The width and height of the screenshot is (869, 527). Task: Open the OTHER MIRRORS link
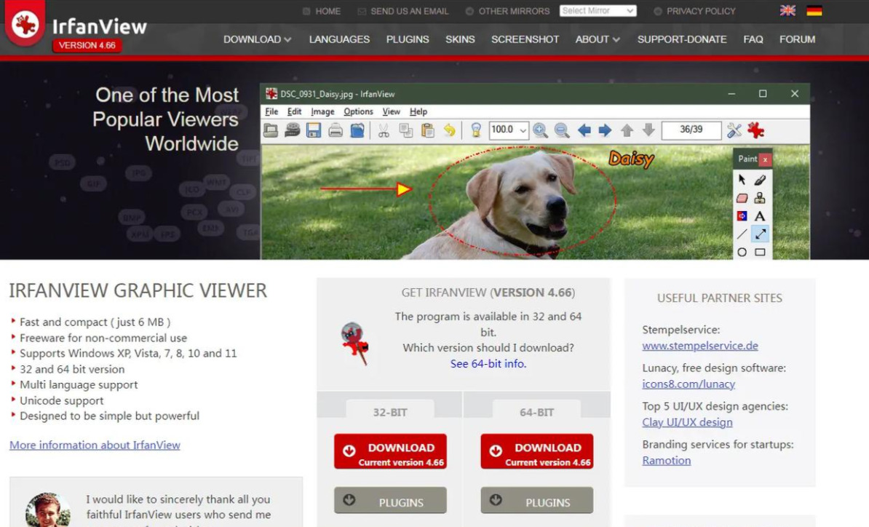(x=514, y=11)
